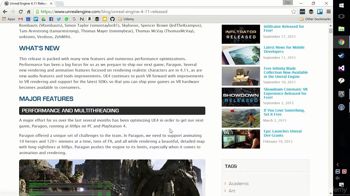Click the Showdown Released thumbnail
350x196 pixels.
pos(241,97)
